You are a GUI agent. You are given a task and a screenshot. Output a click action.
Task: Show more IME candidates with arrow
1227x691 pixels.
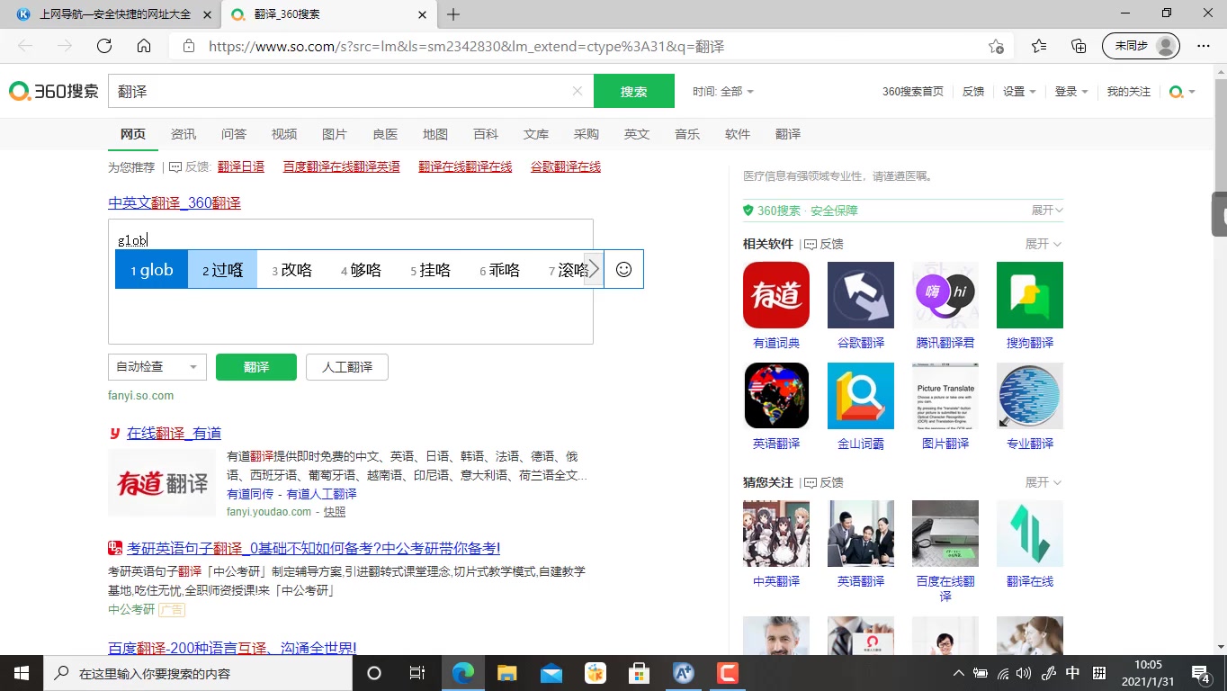coord(594,269)
